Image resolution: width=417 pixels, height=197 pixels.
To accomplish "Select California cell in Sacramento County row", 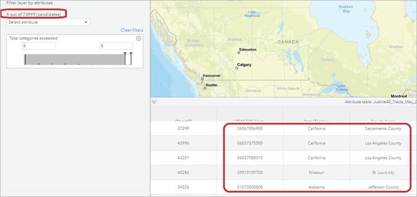I will (x=316, y=129).
